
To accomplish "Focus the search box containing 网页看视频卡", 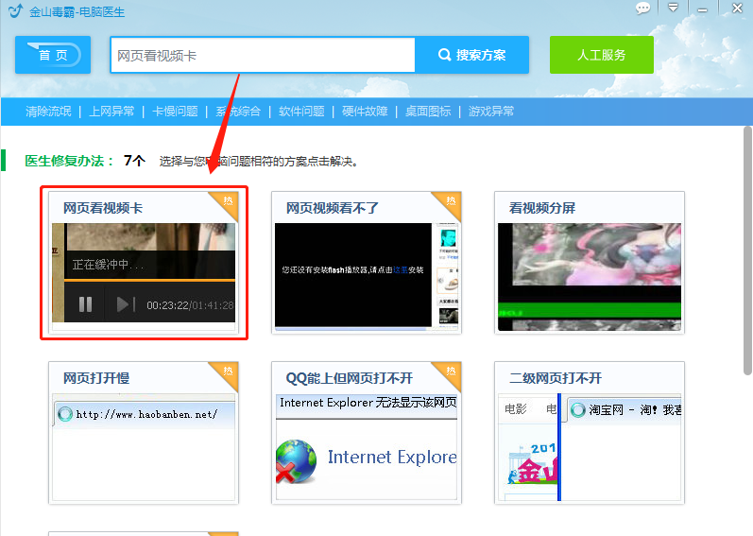I will (x=263, y=55).
